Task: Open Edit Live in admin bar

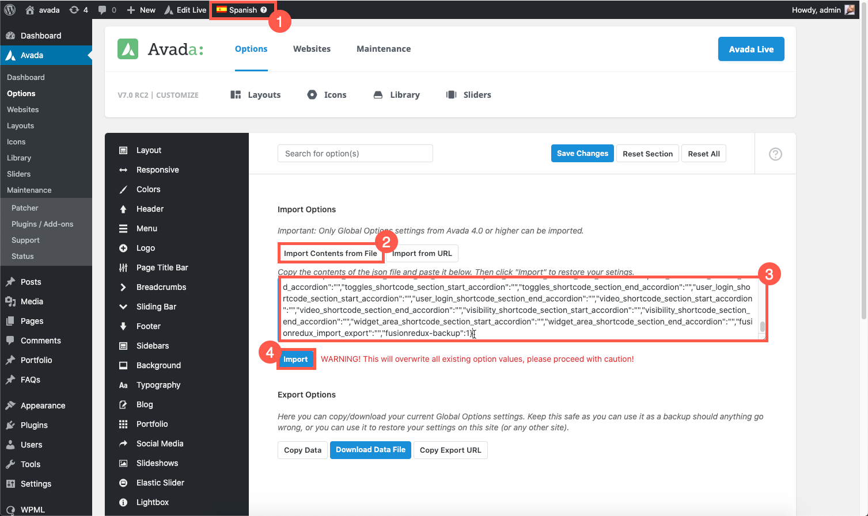Action: pyautogui.click(x=185, y=10)
